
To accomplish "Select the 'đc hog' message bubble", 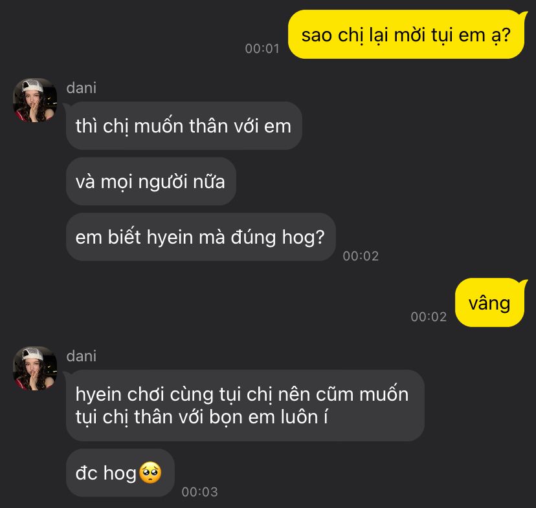I will pos(120,473).
